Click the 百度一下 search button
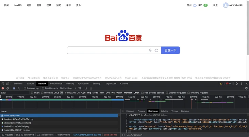Screen dimensions: 249x137 click(170, 51)
